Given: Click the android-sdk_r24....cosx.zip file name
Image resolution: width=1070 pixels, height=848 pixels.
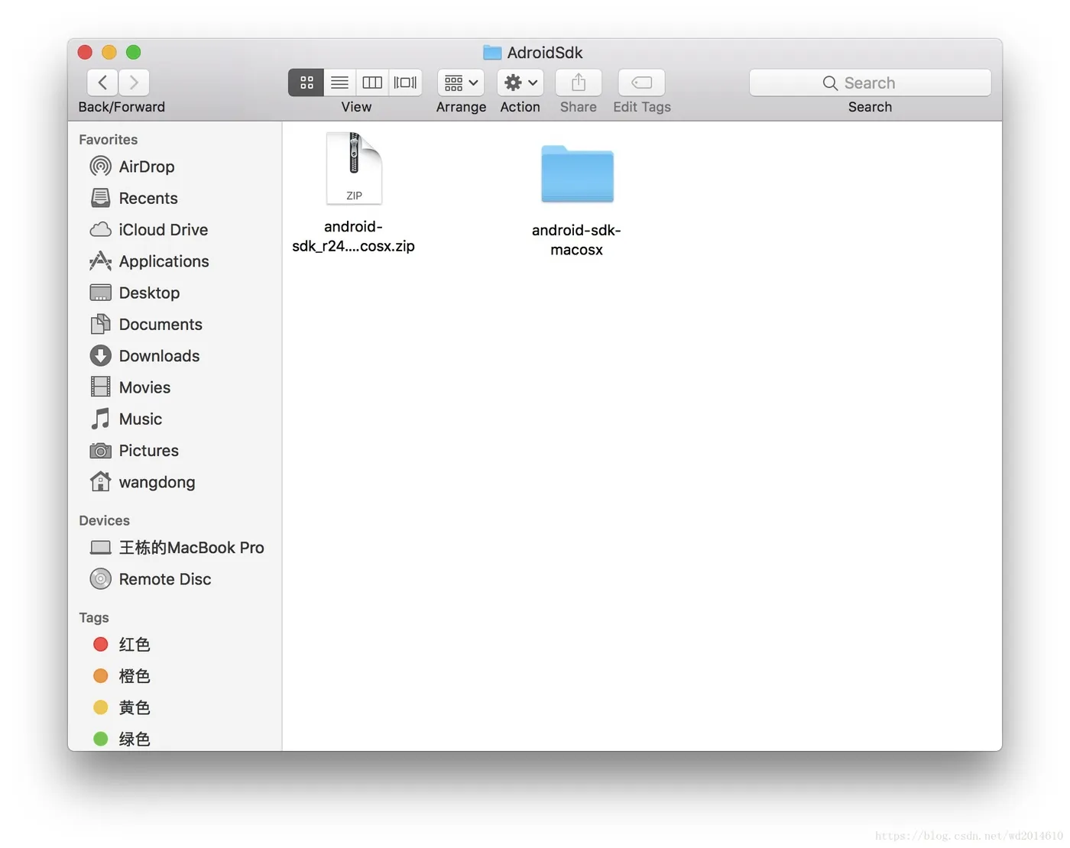Looking at the screenshot, I should (x=353, y=236).
